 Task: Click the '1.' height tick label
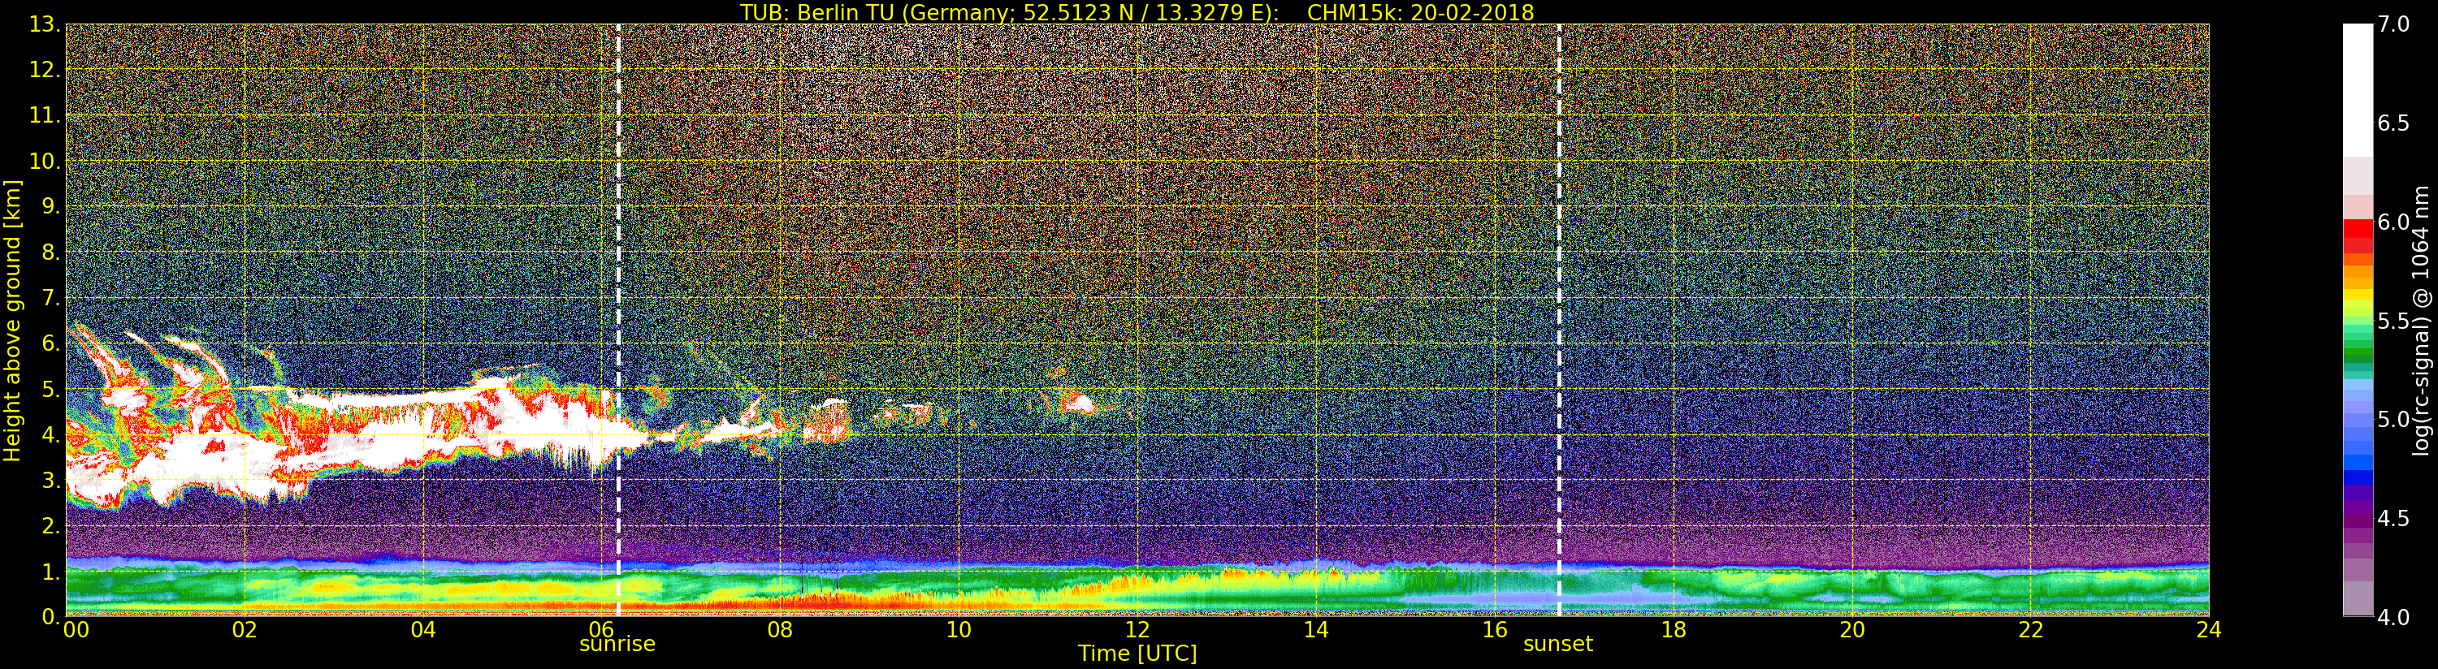51,572
